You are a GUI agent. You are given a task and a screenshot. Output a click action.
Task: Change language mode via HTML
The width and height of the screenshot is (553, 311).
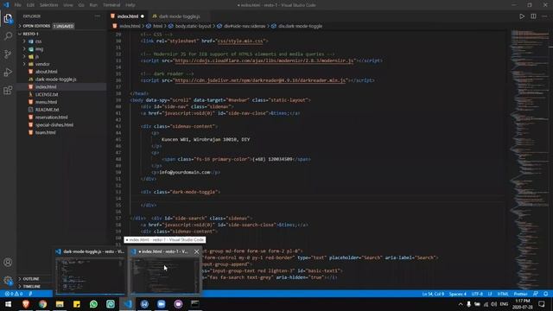(503, 294)
